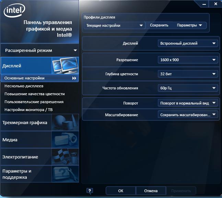Screen dimensions: 222x198
Task: Open Повышение качества цветности settings
Action: click(35, 94)
